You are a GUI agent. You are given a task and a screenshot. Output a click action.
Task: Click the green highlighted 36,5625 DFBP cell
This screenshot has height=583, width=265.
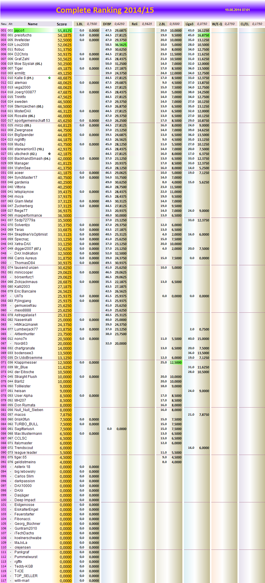[x=121, y=45]
